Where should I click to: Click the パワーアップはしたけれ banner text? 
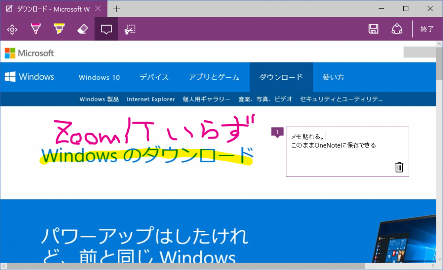[x=144, y=236]
